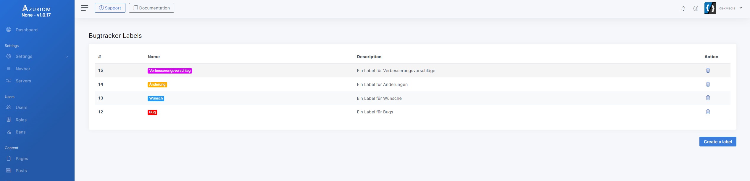Delete the Bug label
750x181 pixels.
click(708, 112)
